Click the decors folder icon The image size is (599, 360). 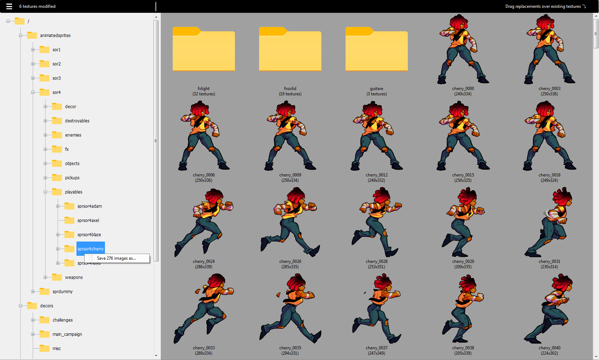[x=32, y=306]
